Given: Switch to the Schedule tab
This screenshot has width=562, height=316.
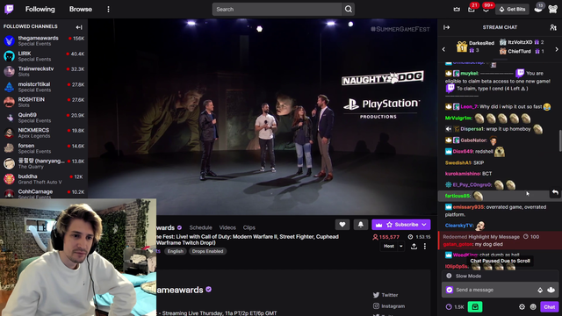Looking at the screenshot, I should (x=201, y=227).
